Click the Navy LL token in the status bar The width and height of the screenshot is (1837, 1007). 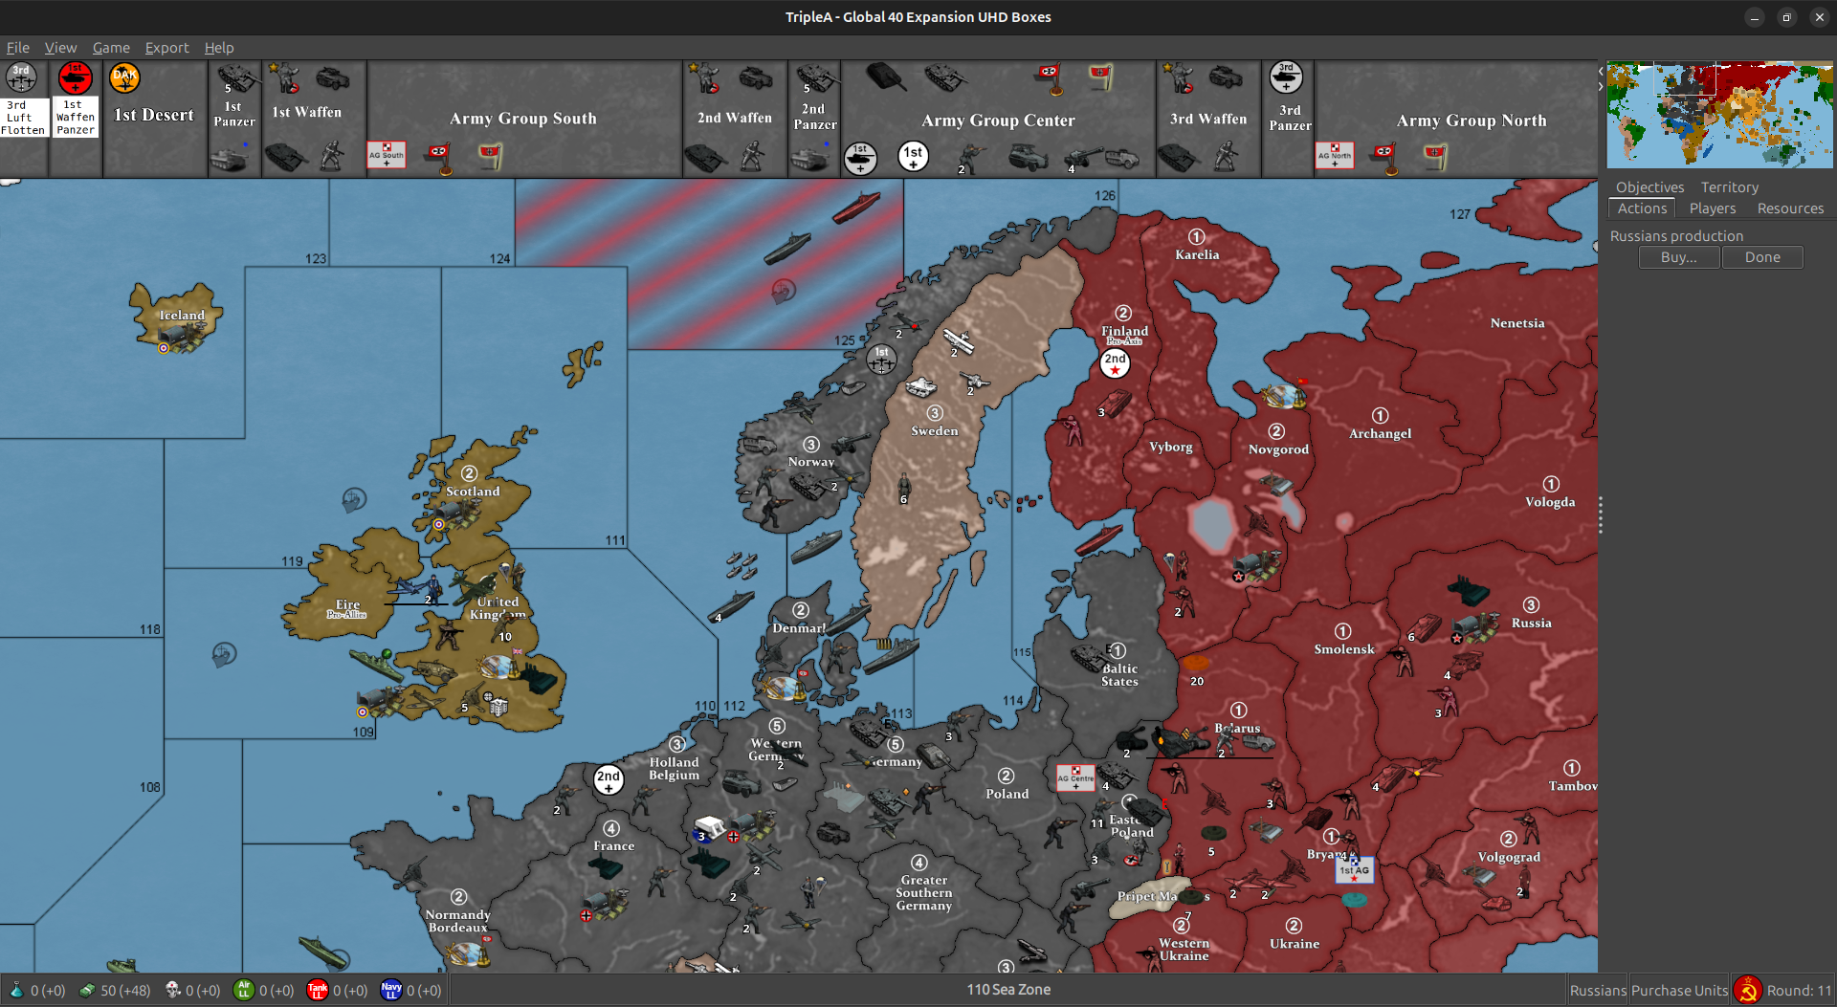391,990
